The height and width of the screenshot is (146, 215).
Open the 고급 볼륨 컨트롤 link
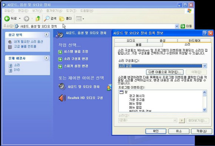tap(25, 47)
